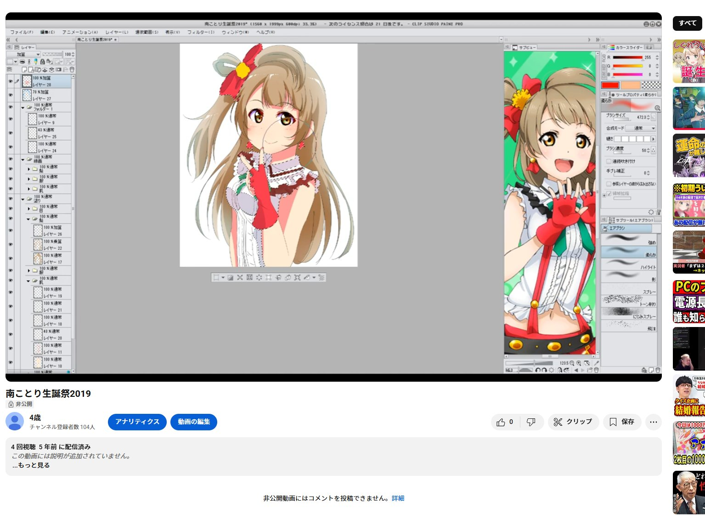Expand the 領域拡縮 plus sign
705x519 pixels.
tap(604, 196)
